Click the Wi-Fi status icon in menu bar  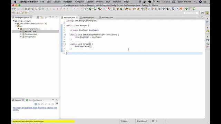(154, 2)
